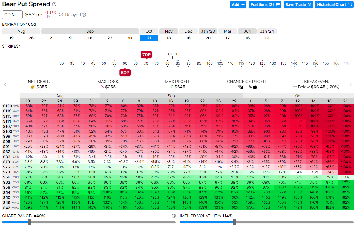Select the 70P strike marker
This screenshot has width=360, height=227.
146,54
